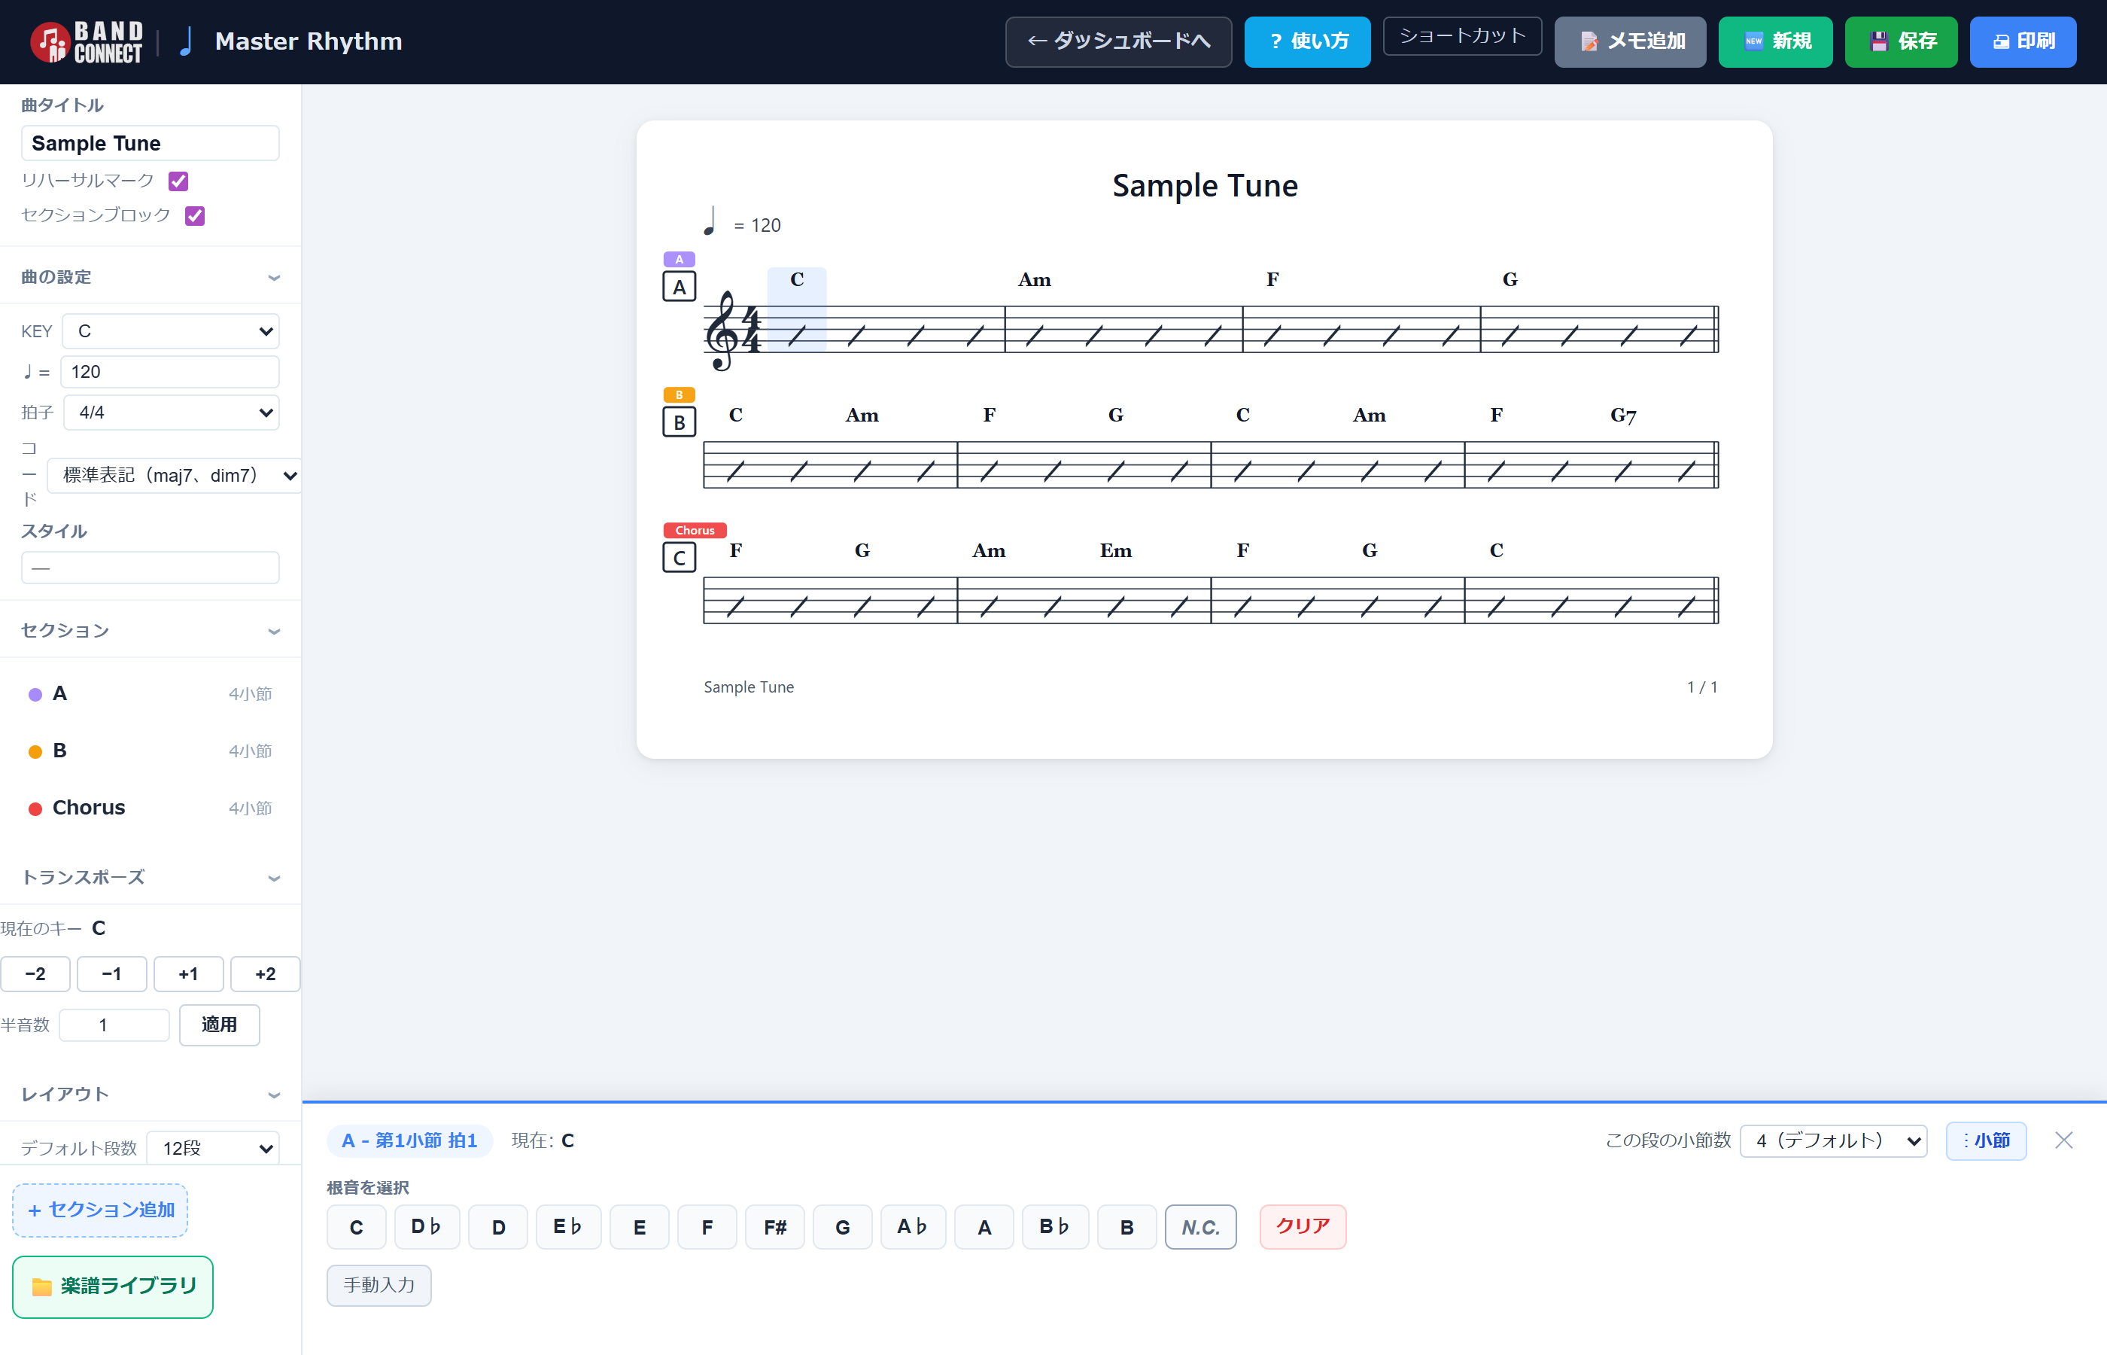This screenshot has width=2107, height=1355.
Task: Select section A in the section list
Action: [x=150, y=694]
